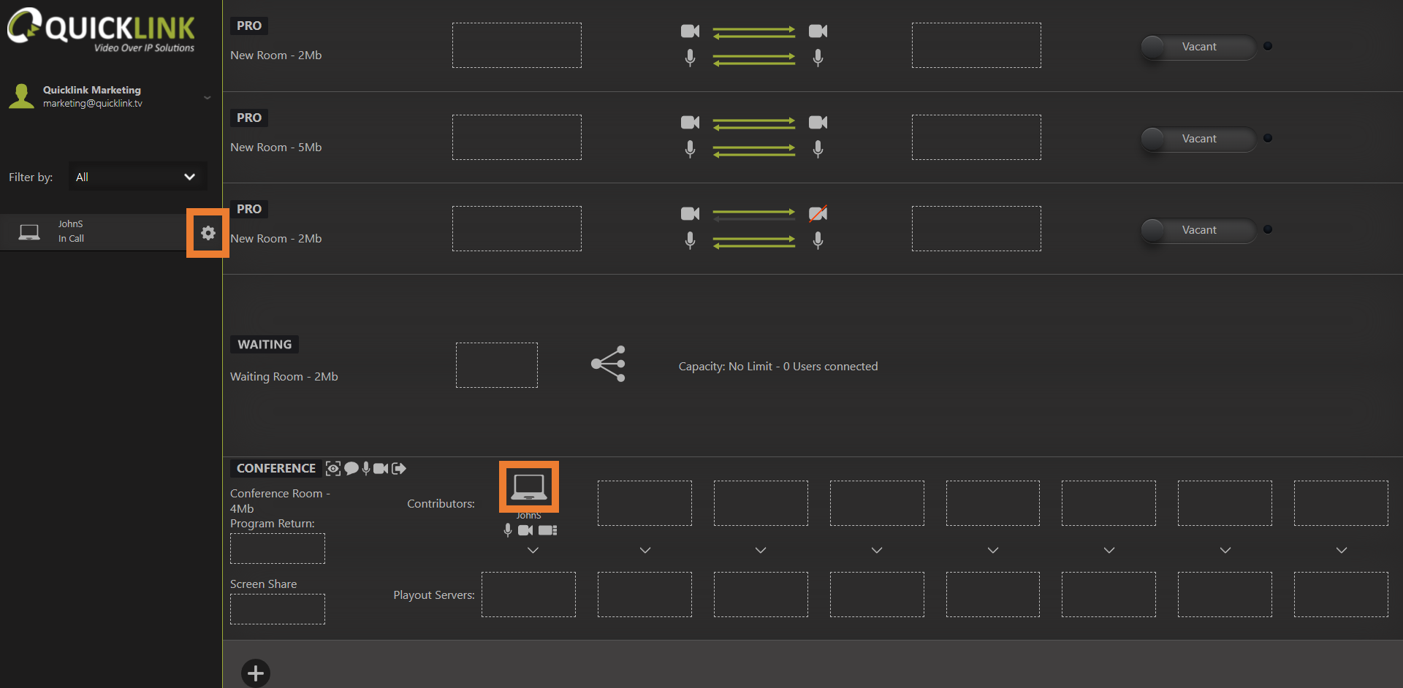The width and height of the screenshot is (1403, 688).
Task: Click the disabled camera icon in third room
Action: pos(818,213)
